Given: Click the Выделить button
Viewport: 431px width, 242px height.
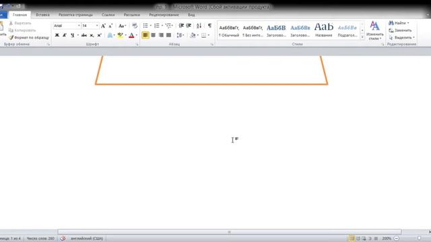Looking at the screenshot, I should pos(401,38).
